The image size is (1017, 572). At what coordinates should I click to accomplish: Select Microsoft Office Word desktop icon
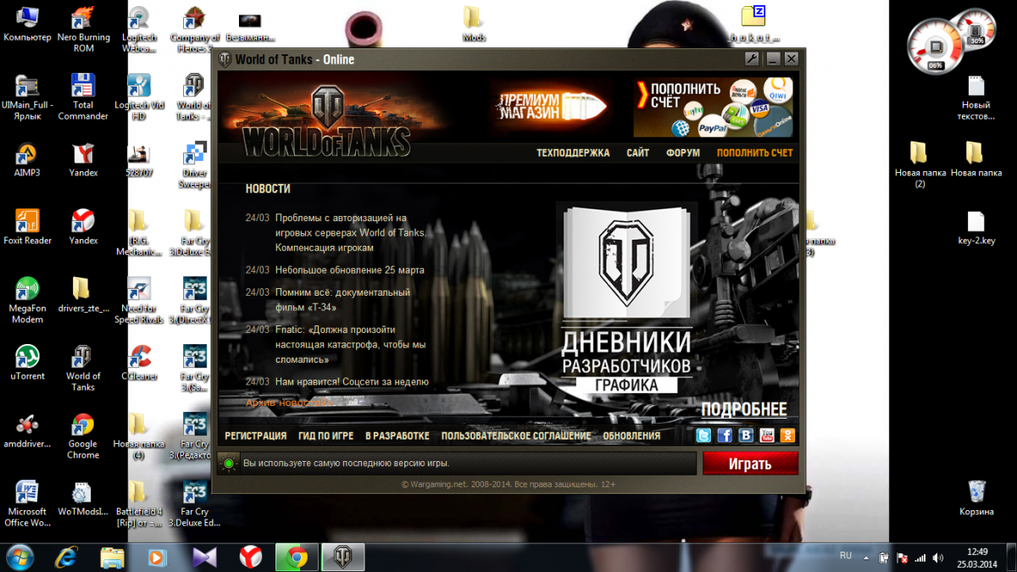coord(27,504)
